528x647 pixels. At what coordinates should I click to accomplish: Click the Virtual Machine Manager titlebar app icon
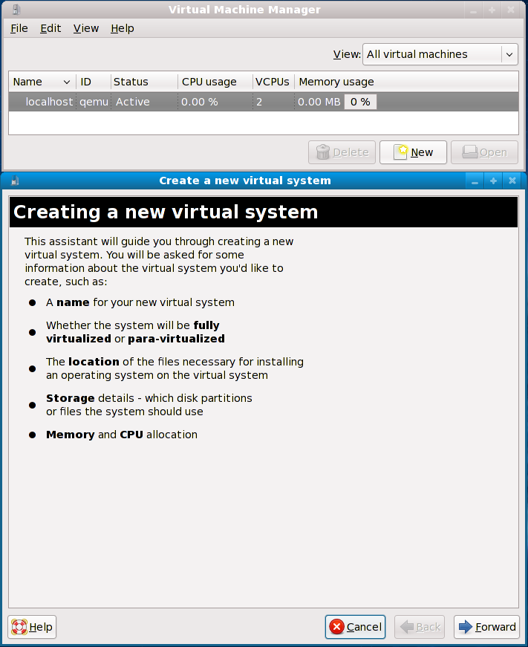(x=16, y=9)
